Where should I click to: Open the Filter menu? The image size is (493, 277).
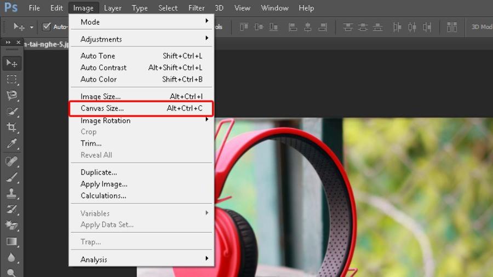pos(196,8)
